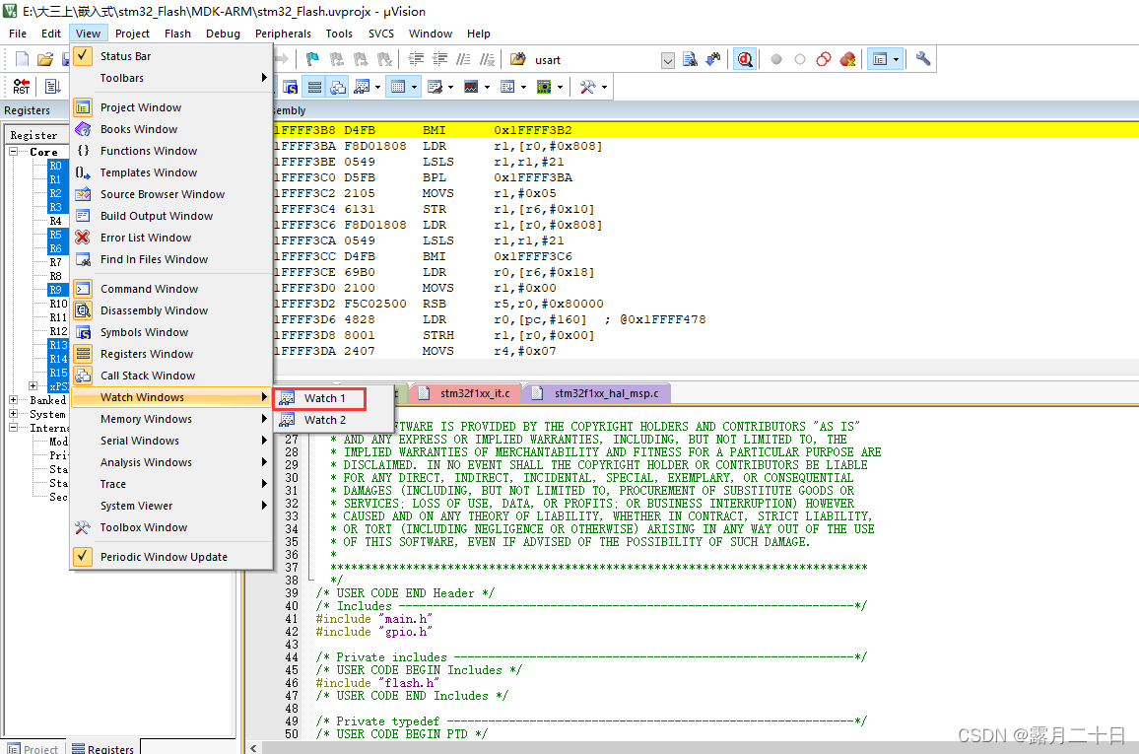Screen dimensions: 1139x754
Task: Click the Toolbox hammer-wrench icon
Action: (x=587, y=87)
